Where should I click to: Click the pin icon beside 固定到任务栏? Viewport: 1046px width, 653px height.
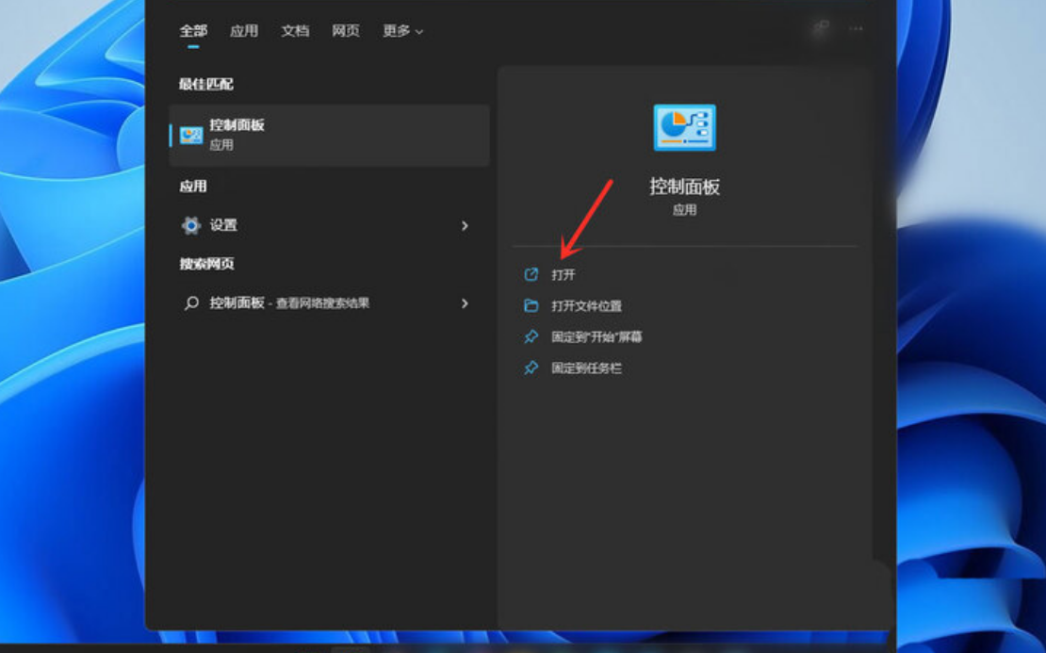click(531, 367)
